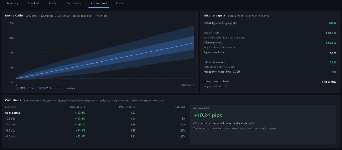
Task: Click the 1.32 profit factor cell
Action: (133, 113)
